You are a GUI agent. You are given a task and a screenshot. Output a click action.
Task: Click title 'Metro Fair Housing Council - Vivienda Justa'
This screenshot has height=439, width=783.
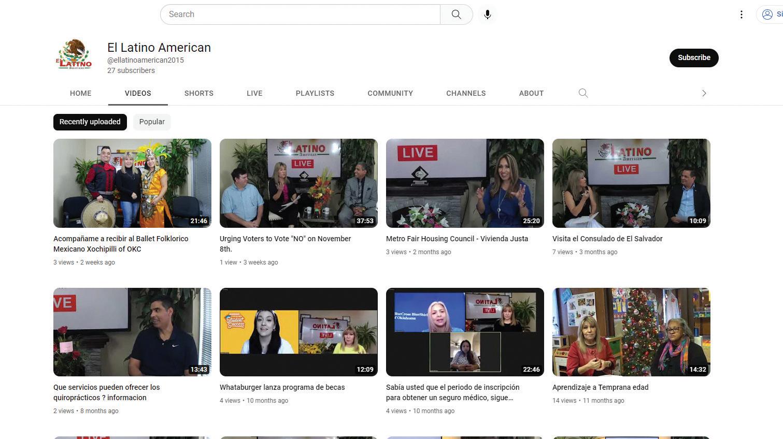[x=457, y=239]
